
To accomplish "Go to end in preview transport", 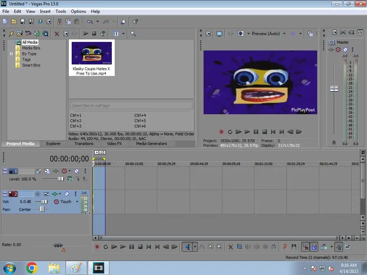I will point(282,132).
